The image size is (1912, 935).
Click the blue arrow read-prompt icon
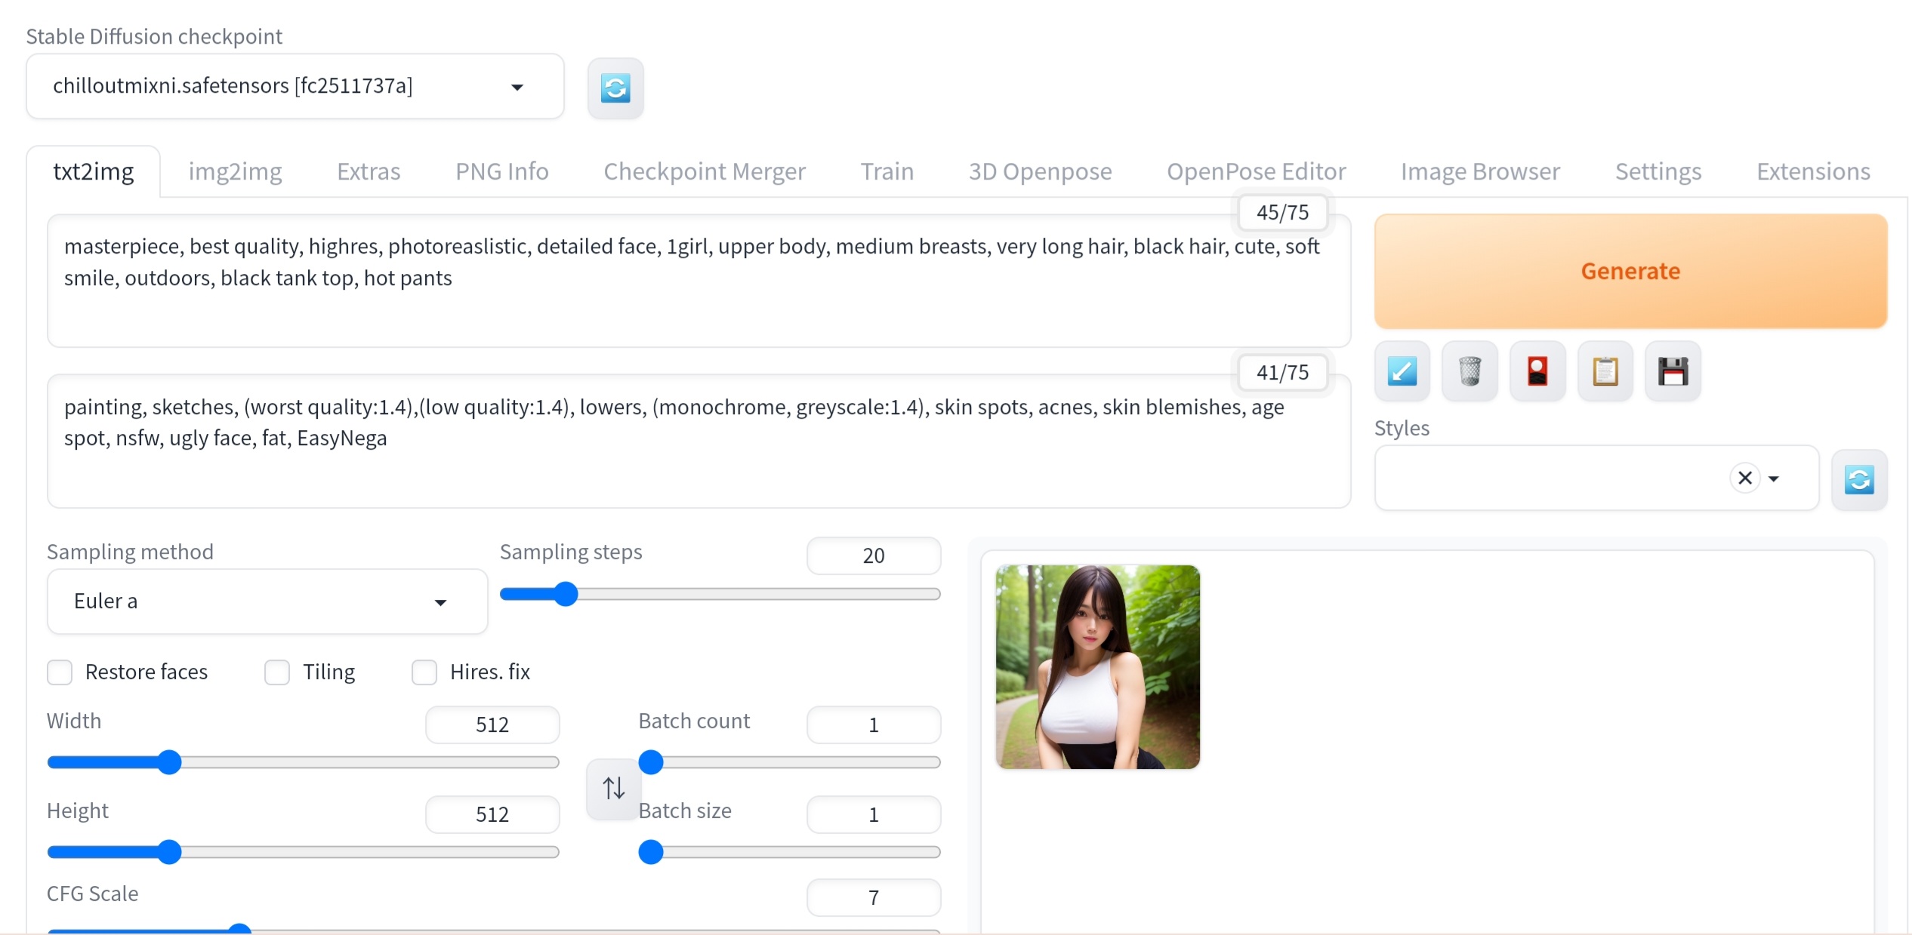click(1402, 371)
